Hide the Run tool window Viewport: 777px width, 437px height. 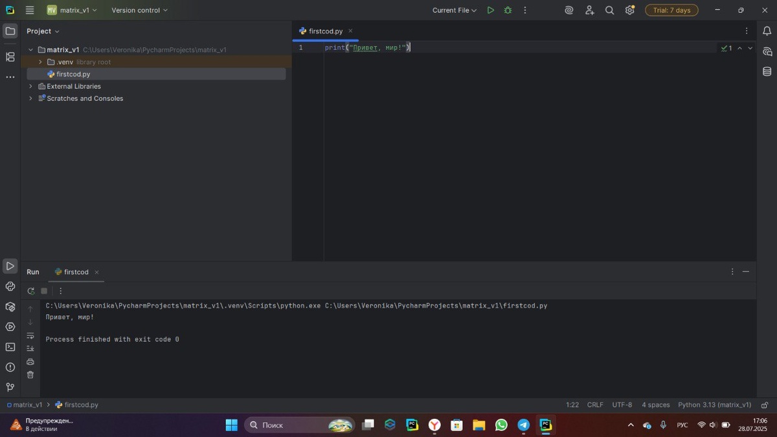(x=746, y=272)
